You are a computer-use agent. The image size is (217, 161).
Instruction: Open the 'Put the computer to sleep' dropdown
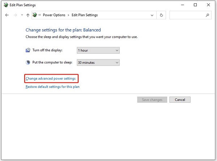pos(98,63)
